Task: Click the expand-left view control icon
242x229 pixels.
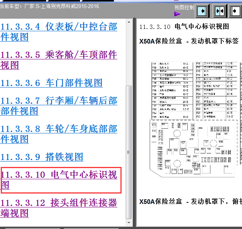Action: (x=235, y=11)
